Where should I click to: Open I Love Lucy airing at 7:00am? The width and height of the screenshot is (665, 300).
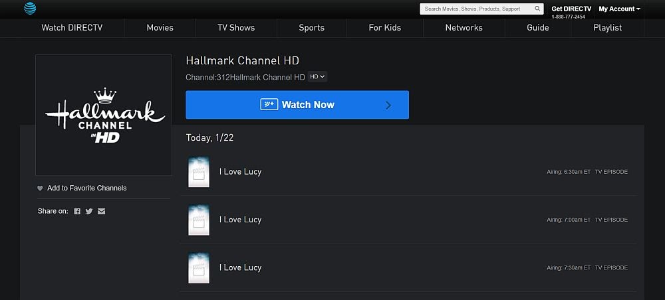tap(240, 220)
